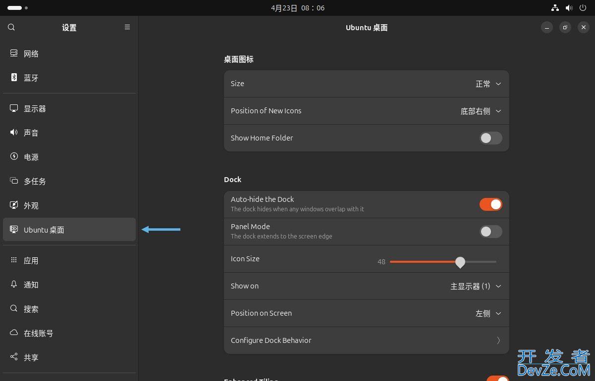
Task: Open network status icon in top bar
Action: [x=555, y=8]
